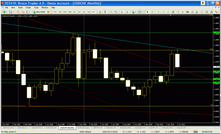Viewport: 221px width, 134px height.
Task: Select the crosshair tool
Action: pos(152,12)
